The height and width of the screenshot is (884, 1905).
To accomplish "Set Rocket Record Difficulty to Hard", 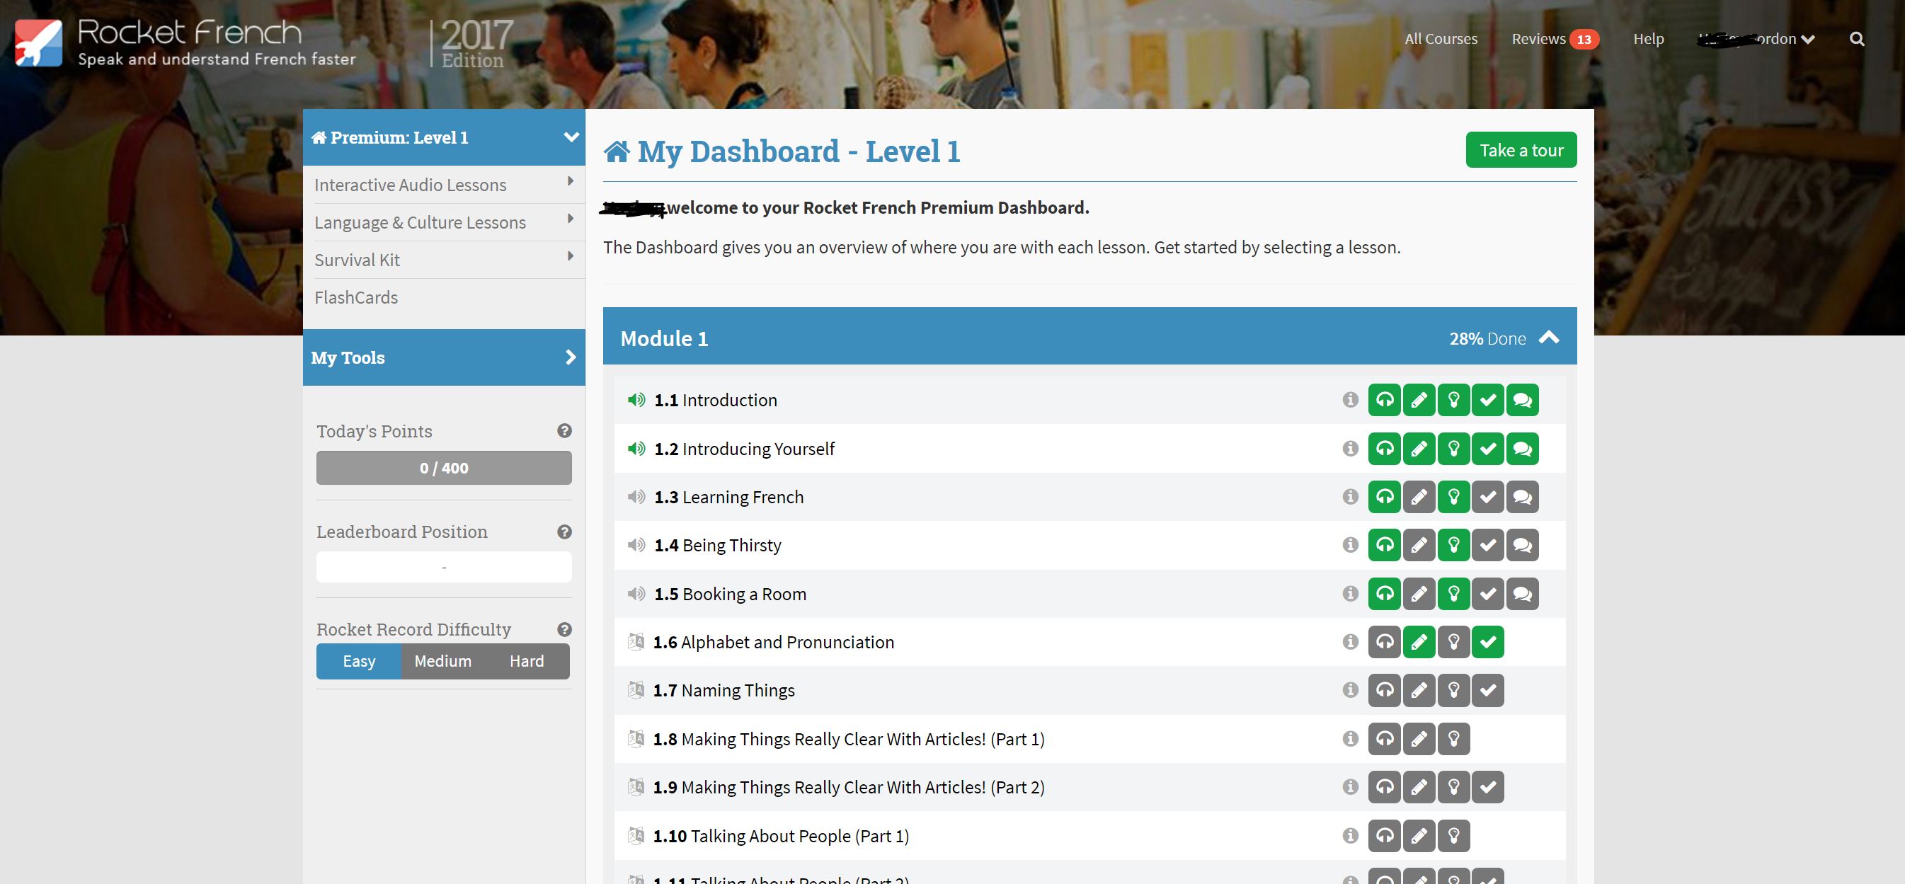I will 527,661.
